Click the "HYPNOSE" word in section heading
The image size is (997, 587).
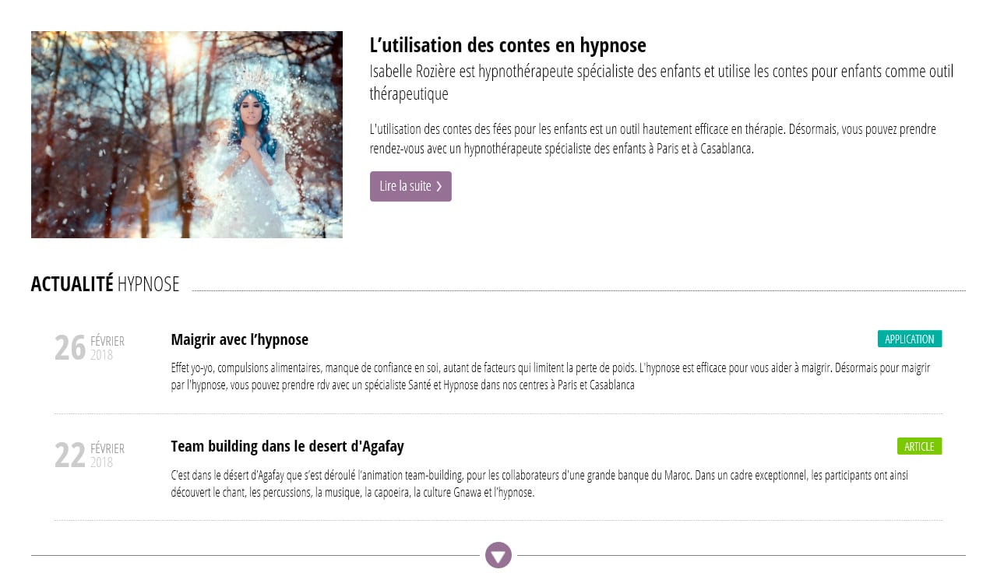[x=148, y=284]
